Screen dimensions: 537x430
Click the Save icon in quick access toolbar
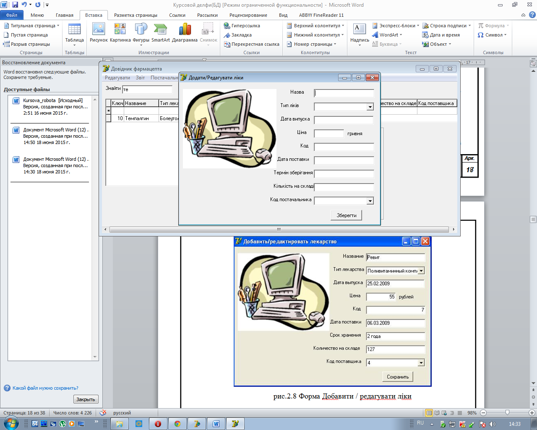coord(15,5)
